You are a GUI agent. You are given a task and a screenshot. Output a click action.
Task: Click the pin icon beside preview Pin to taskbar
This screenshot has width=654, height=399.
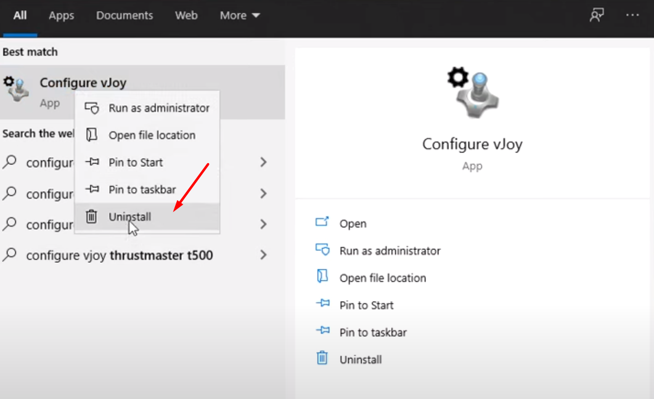(322, 331)
